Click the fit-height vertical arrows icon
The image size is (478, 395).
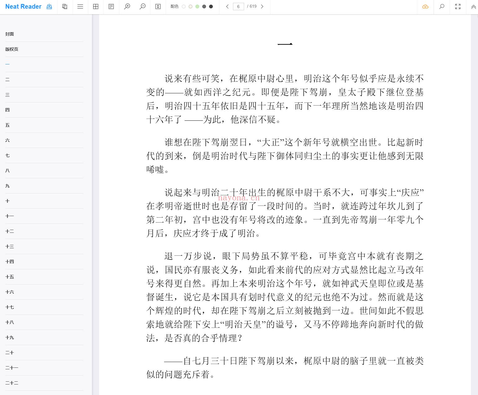pyautogui.click(x=158, y=7)
